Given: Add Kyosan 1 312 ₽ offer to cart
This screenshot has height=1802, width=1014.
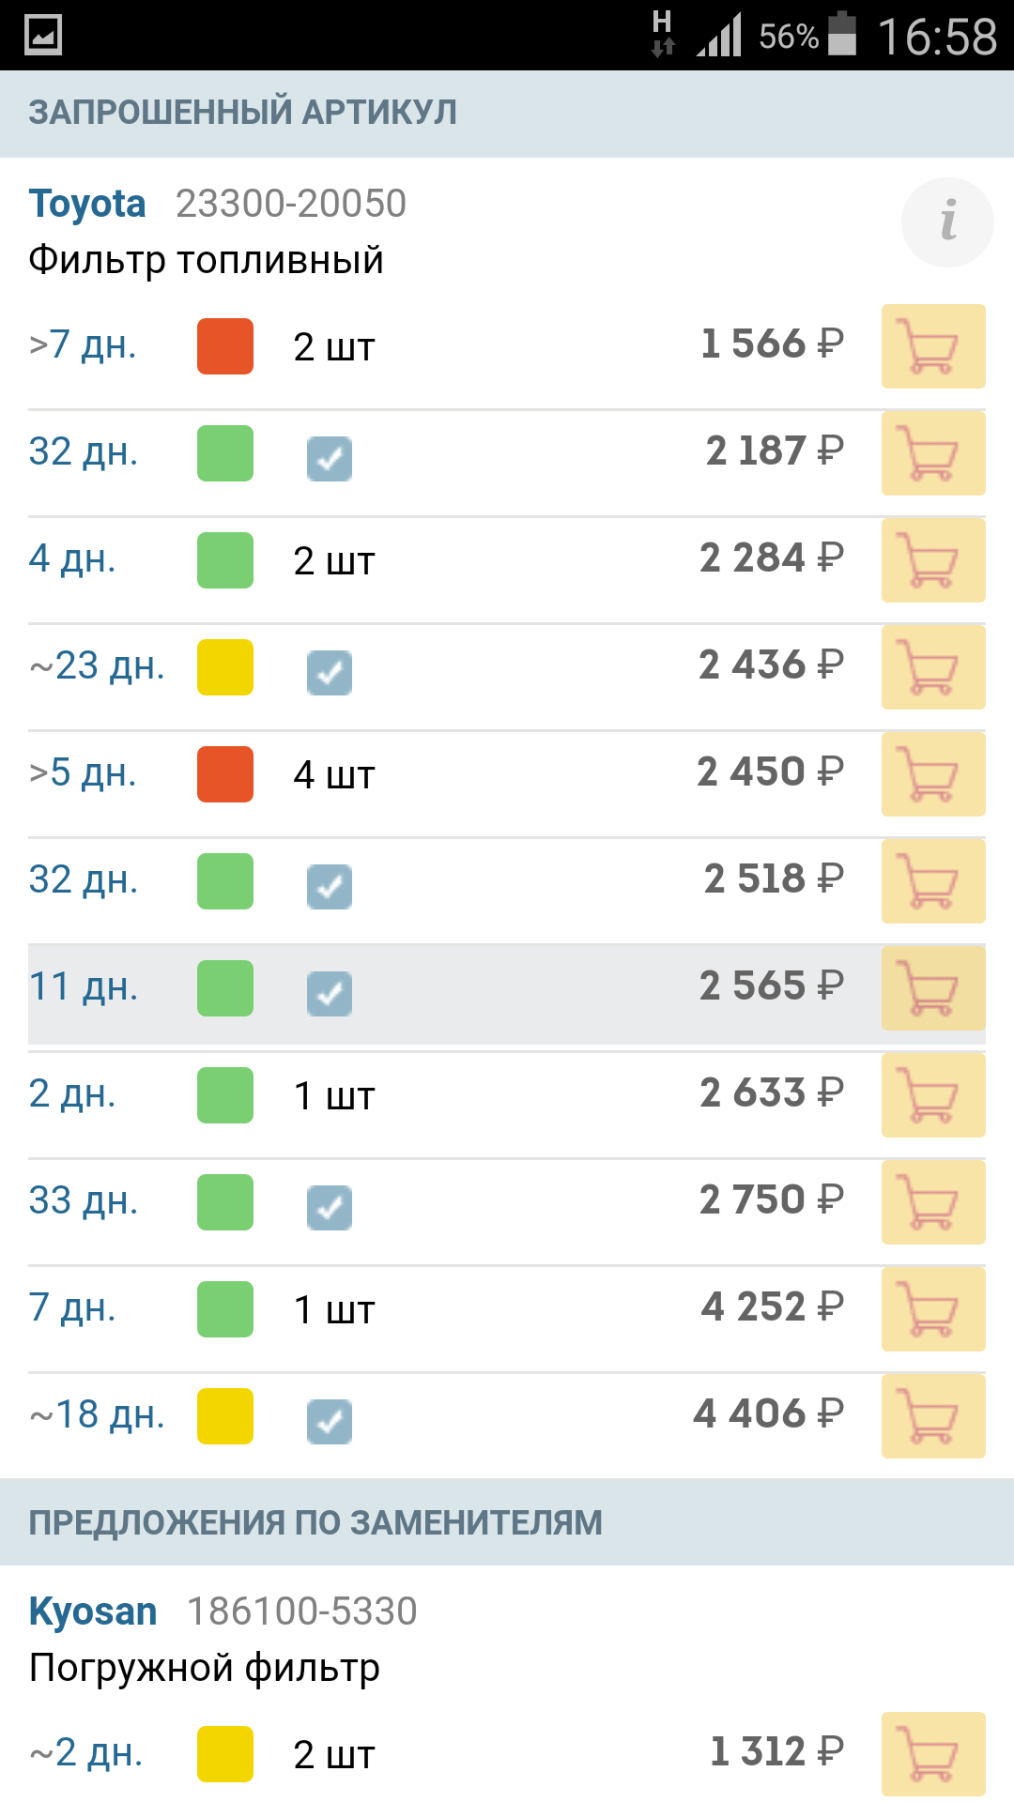Looking at the screenshot, I should point(933,1754).
